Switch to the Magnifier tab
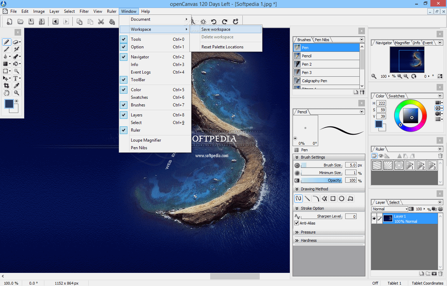 [402, 43]
